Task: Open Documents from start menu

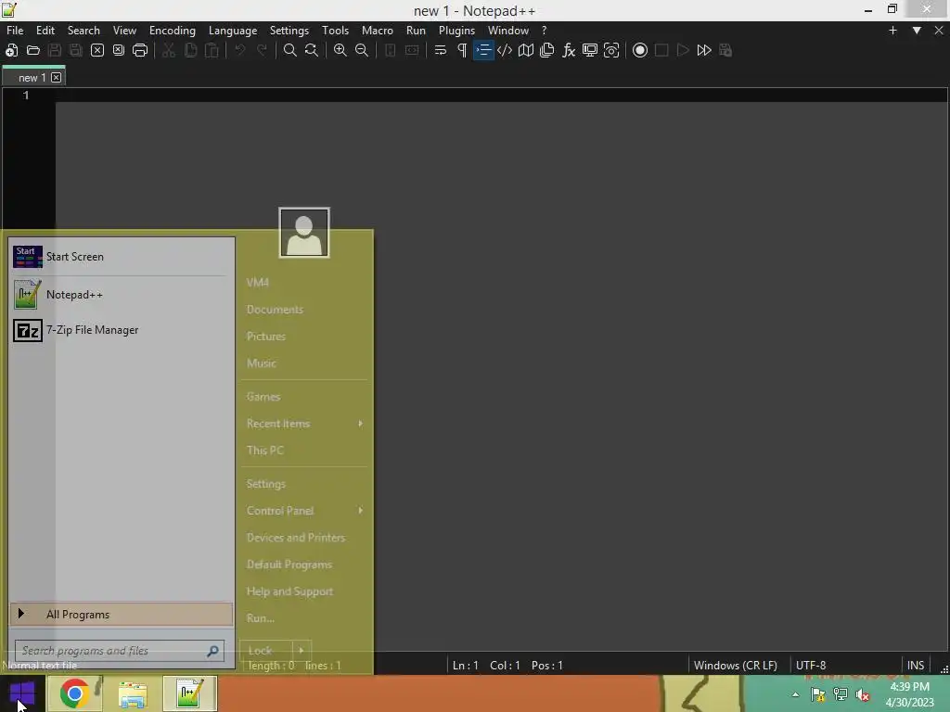Action: (x=275, y=310)
